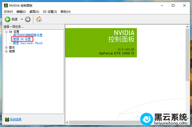Screen dimensions: 192x127
Task: Select the 显示 tree label
Action: [12, 47]
